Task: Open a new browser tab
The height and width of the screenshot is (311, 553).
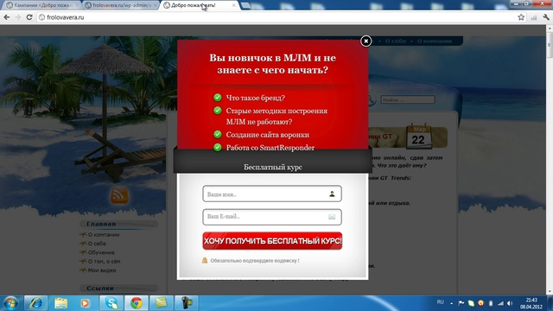Action: pyautogui.click(x=245, y=5)
